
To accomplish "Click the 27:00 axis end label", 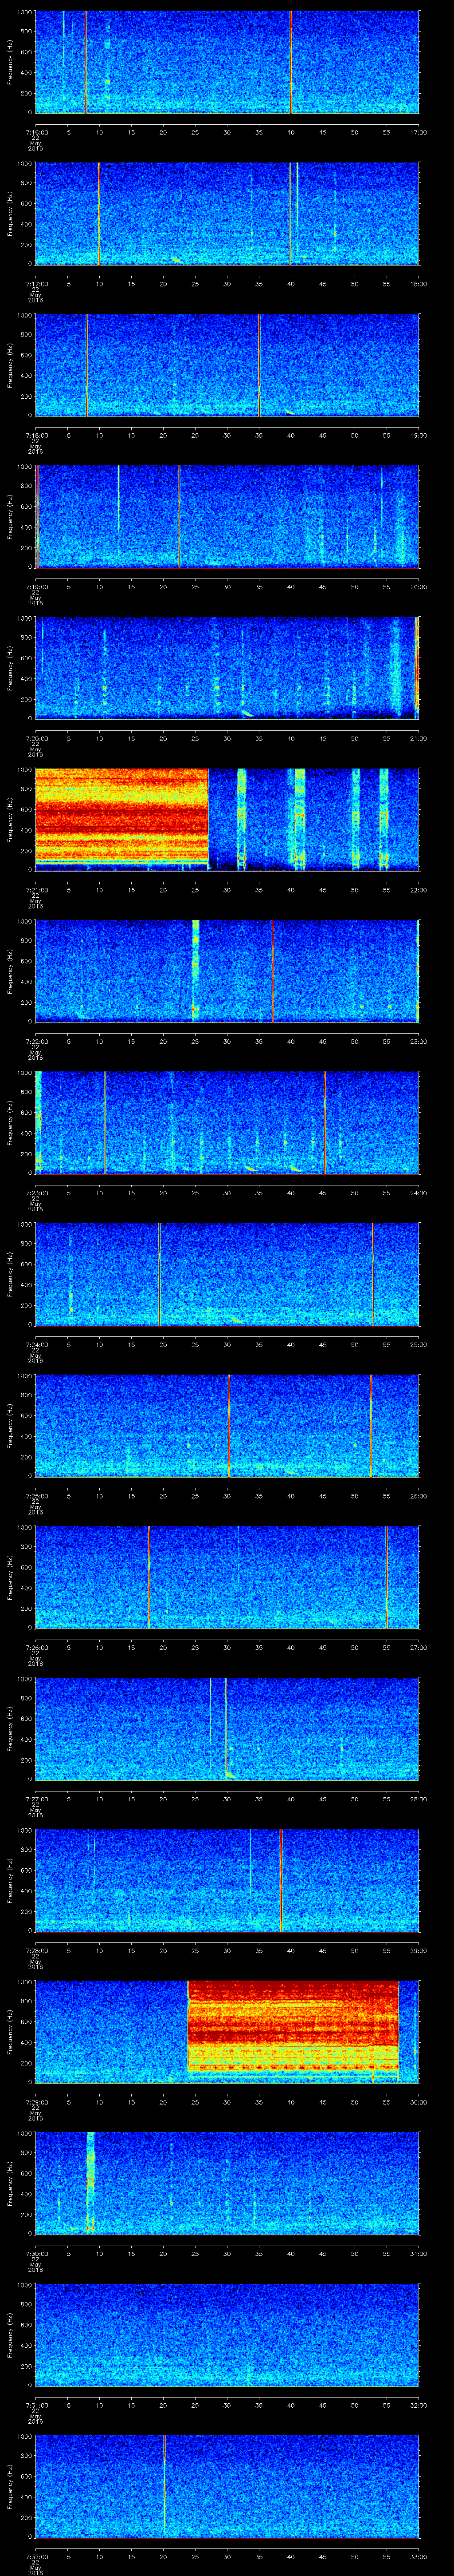I will coord(418,1647).
